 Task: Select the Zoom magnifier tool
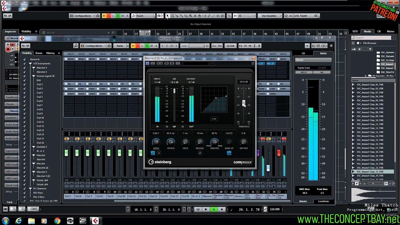point(191,16)
